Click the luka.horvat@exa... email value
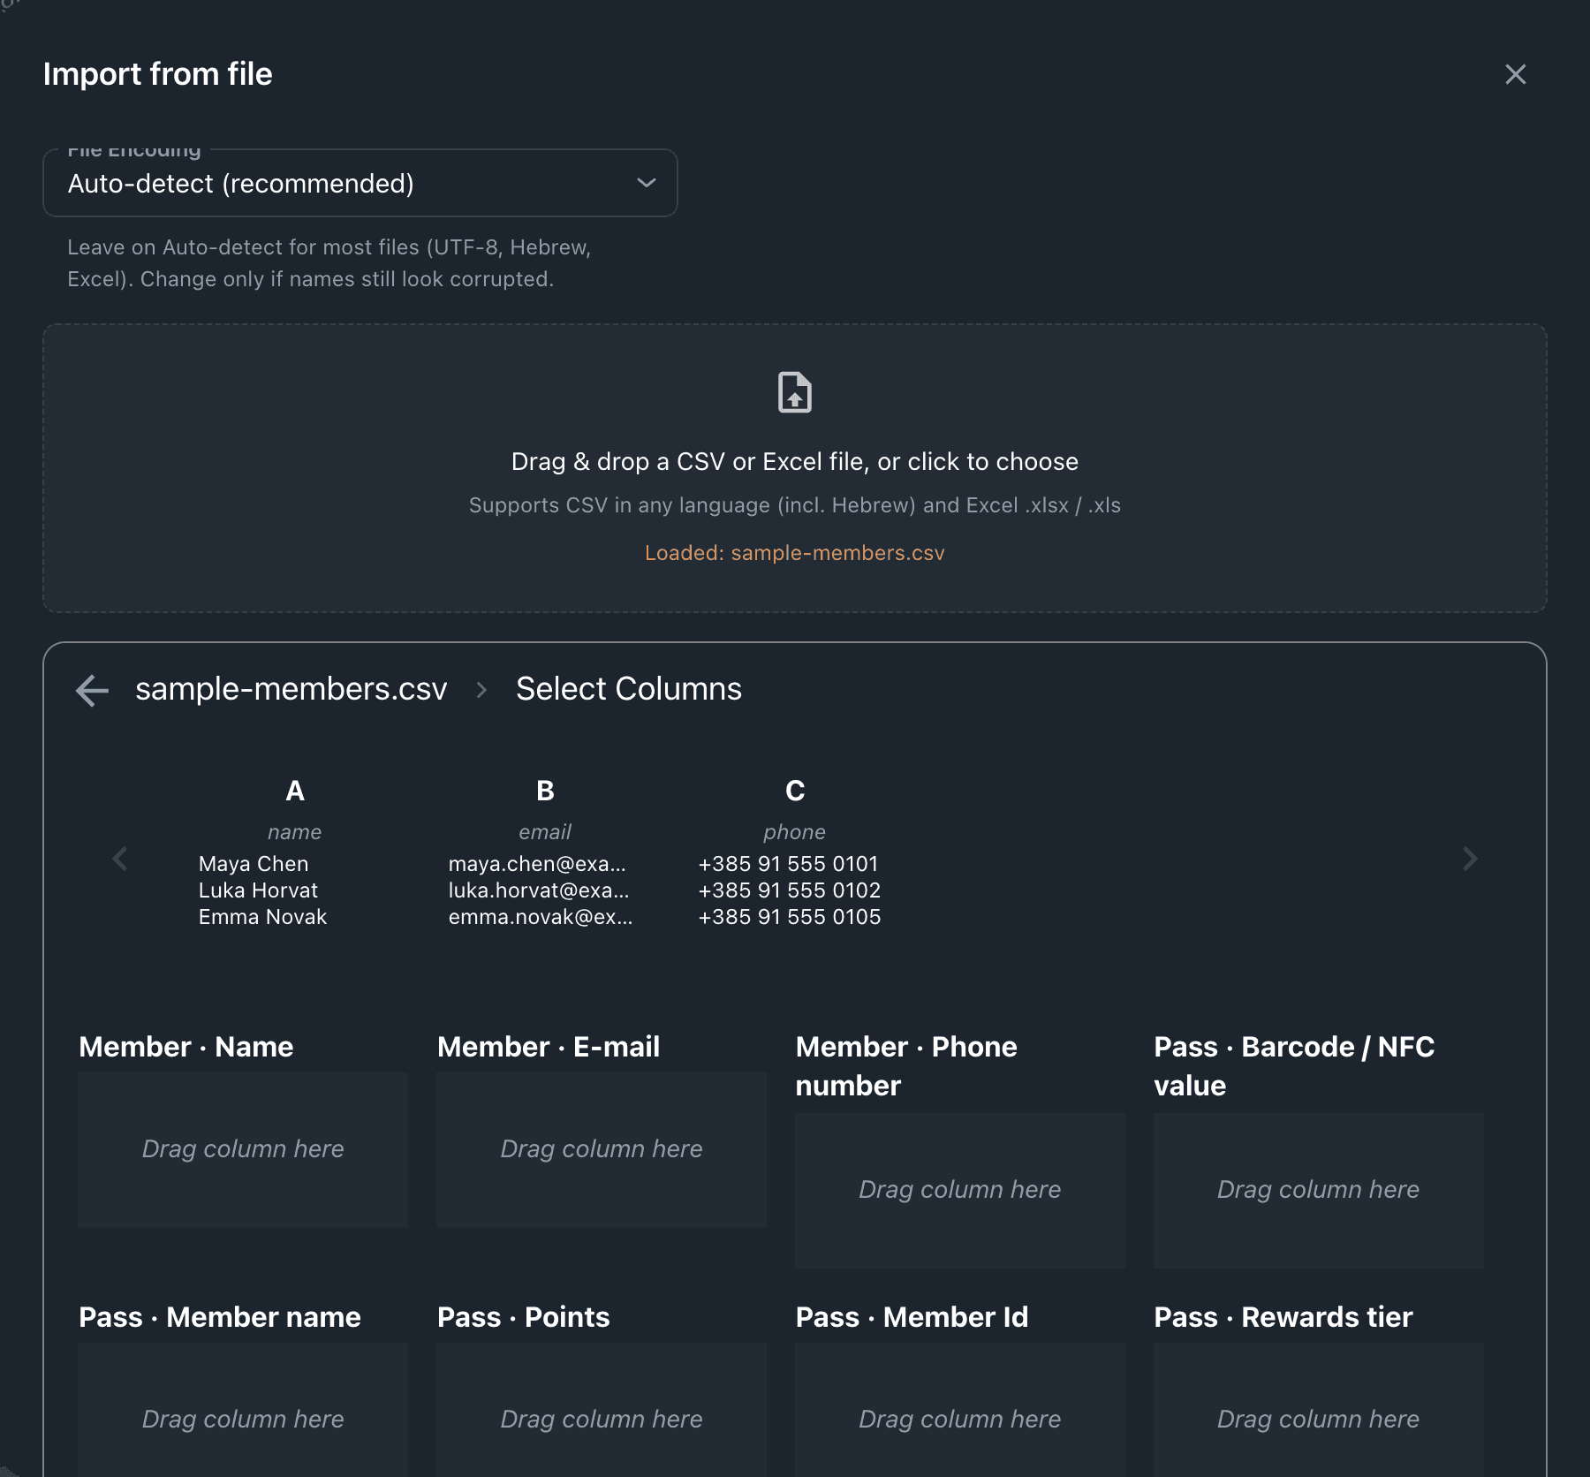The height and width of the screenshot is (1477, 1590). pos(539,890)
